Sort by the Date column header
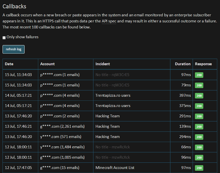 pyautogui.click(x=9, y=64)
